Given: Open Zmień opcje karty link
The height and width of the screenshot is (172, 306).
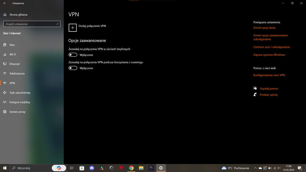Looking at the screenshot, I should 264,28.
